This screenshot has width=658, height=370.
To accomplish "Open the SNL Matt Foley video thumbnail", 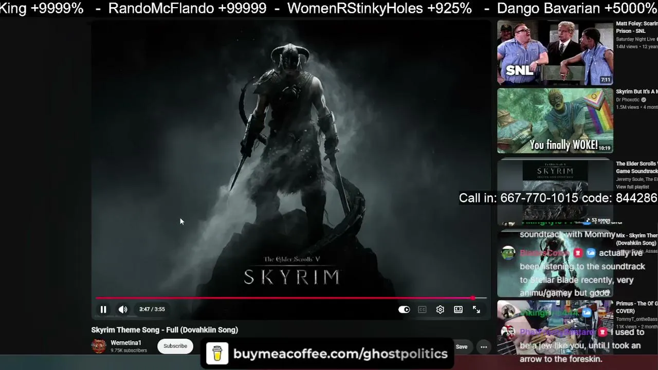I will point(555,52).
